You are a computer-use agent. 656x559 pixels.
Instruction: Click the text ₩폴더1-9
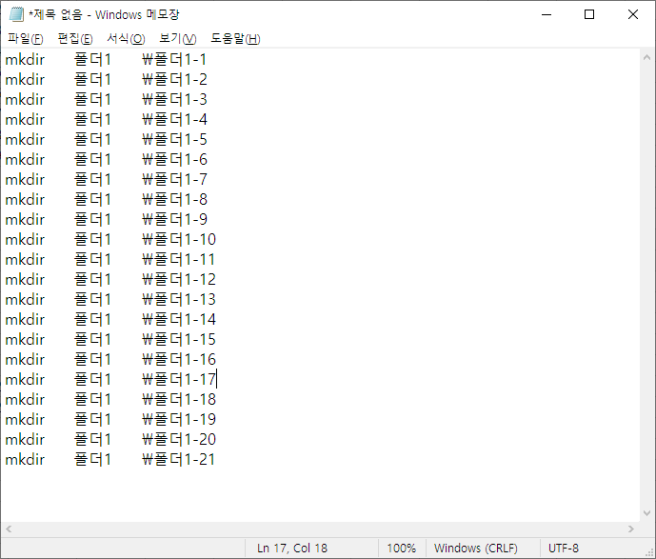point(174,219)
